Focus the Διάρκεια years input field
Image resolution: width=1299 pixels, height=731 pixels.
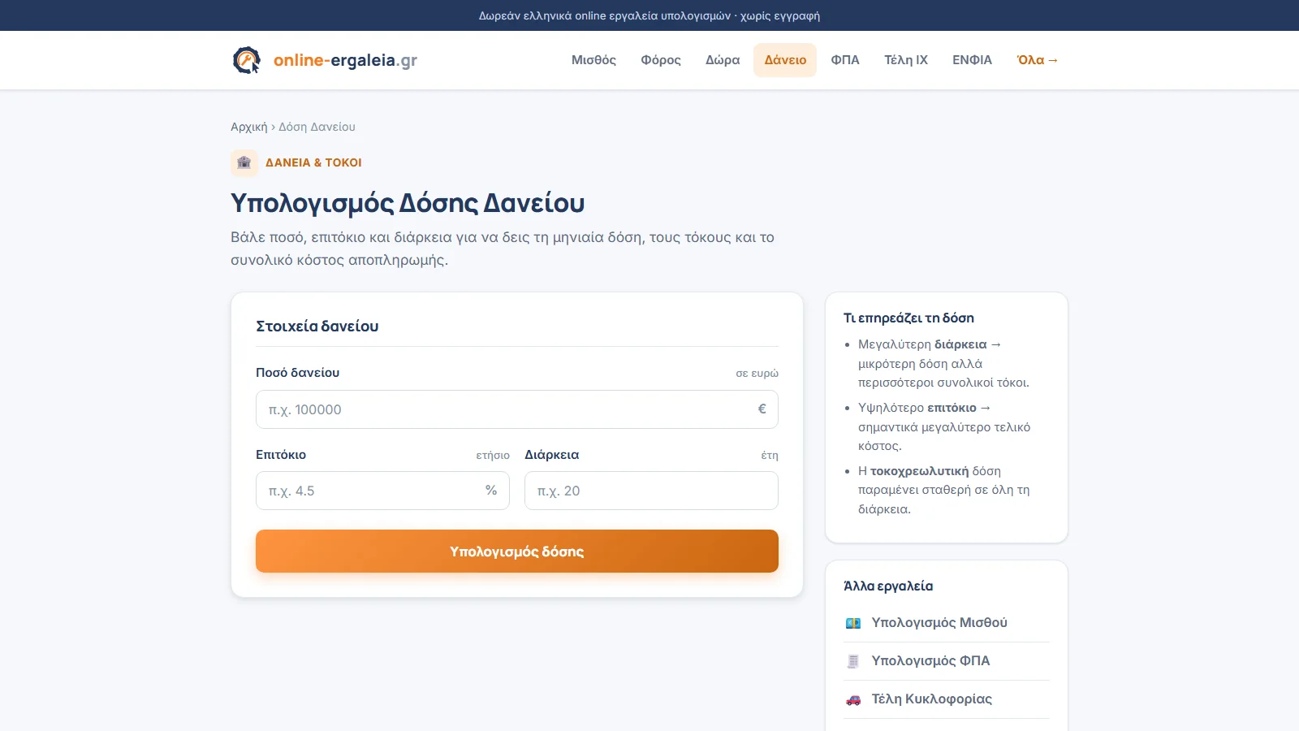tap(651, 491)
